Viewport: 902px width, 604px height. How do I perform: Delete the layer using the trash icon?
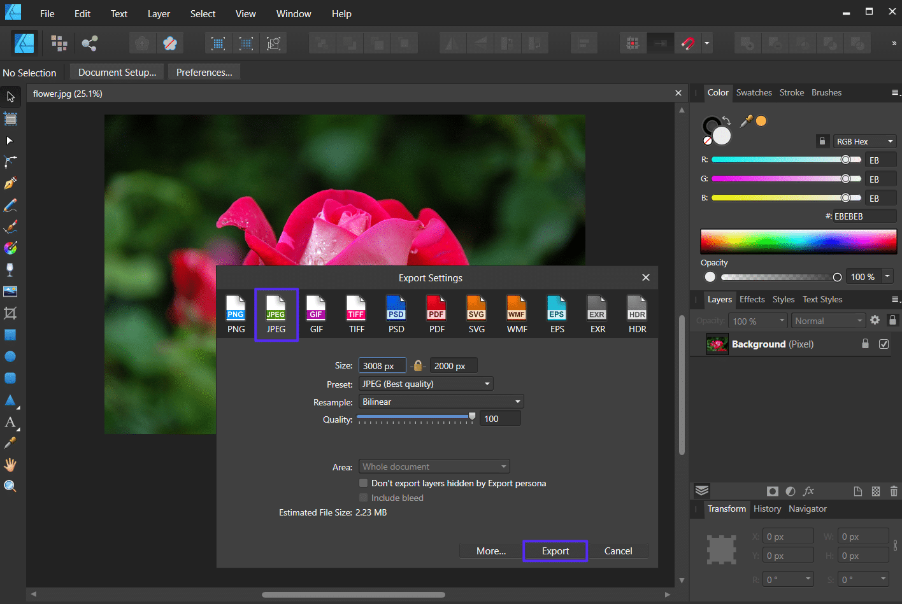(x=894, y=491)
